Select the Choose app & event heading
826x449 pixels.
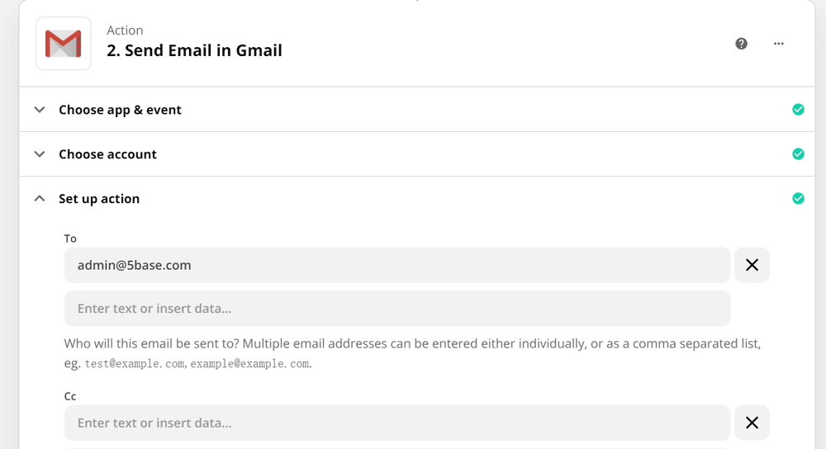tap(120, 110)
